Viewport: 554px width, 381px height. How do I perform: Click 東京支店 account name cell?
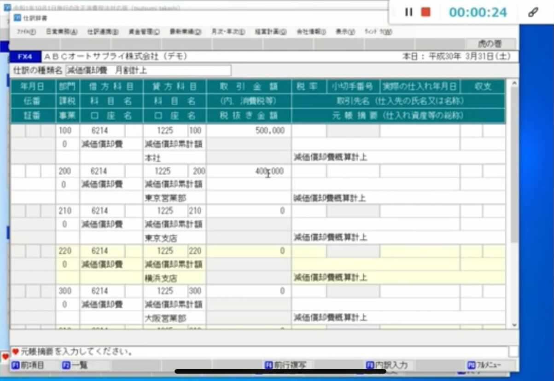tap(175, 238)
